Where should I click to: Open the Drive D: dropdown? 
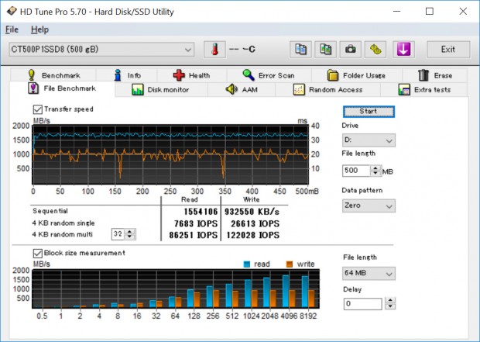pos(369,140)
